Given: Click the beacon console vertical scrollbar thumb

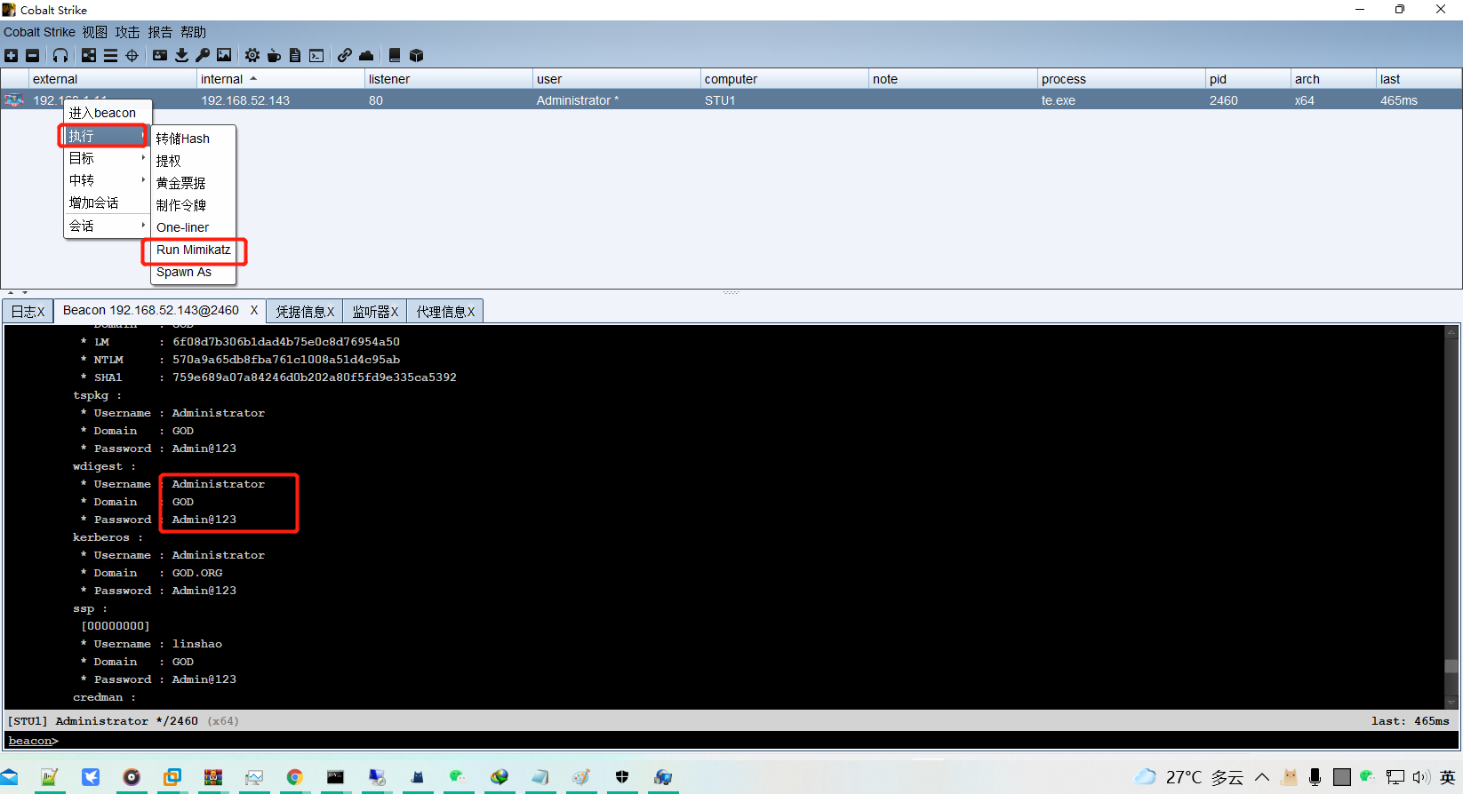Looking at the screenshot, I should (1451, 666).
